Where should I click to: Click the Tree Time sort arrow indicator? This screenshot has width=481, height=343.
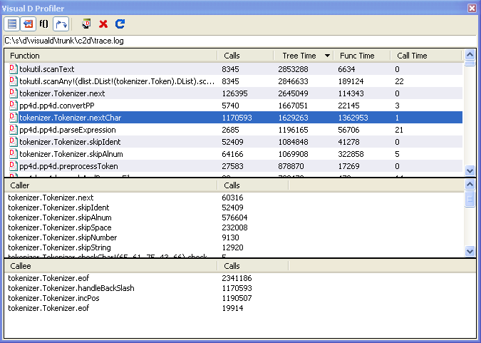pos(327,56)
